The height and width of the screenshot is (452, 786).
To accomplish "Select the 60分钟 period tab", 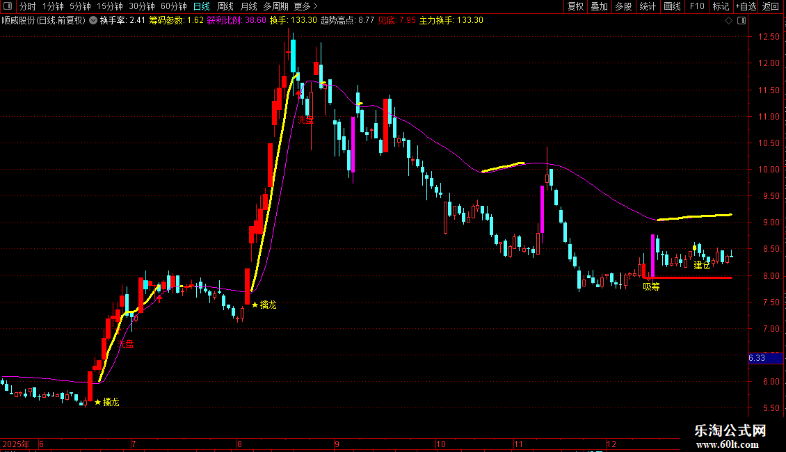I will click(x=174, y=6).
